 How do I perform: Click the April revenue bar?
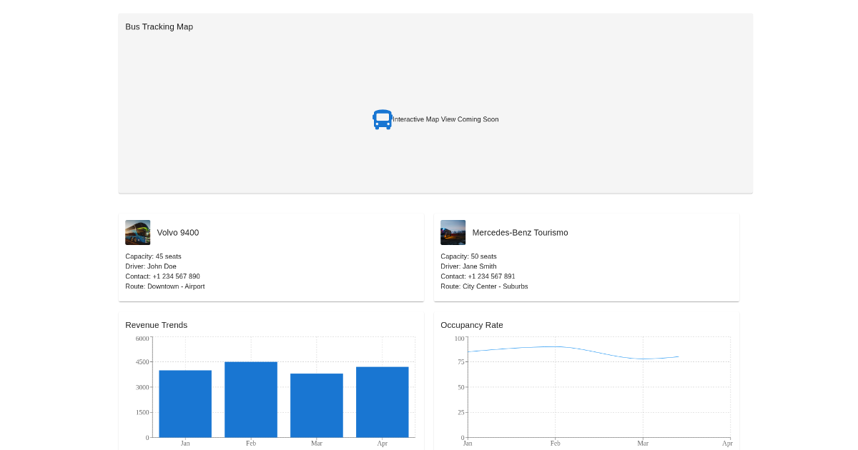click(383, 401)
